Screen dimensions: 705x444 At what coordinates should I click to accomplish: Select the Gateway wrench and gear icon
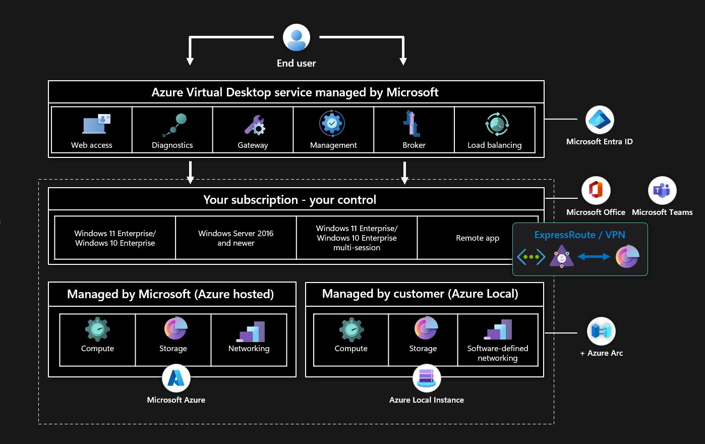click(255, 125)
